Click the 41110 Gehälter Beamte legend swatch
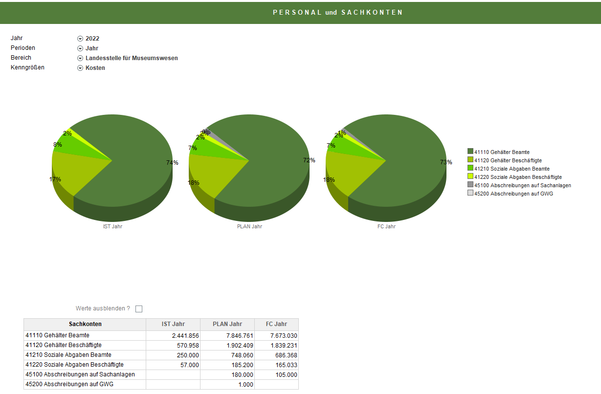Screen dimensions: 601x394 (470, 152)
